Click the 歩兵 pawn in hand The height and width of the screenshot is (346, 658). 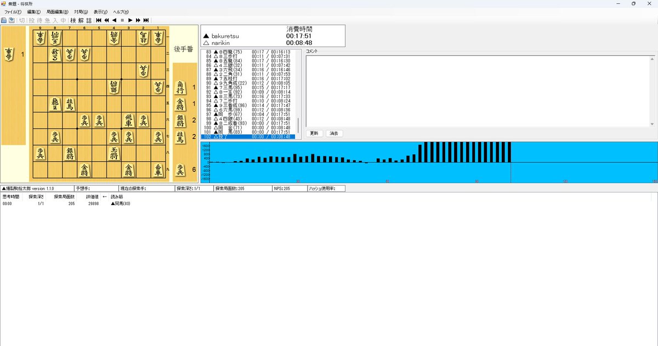pos(180,170)
